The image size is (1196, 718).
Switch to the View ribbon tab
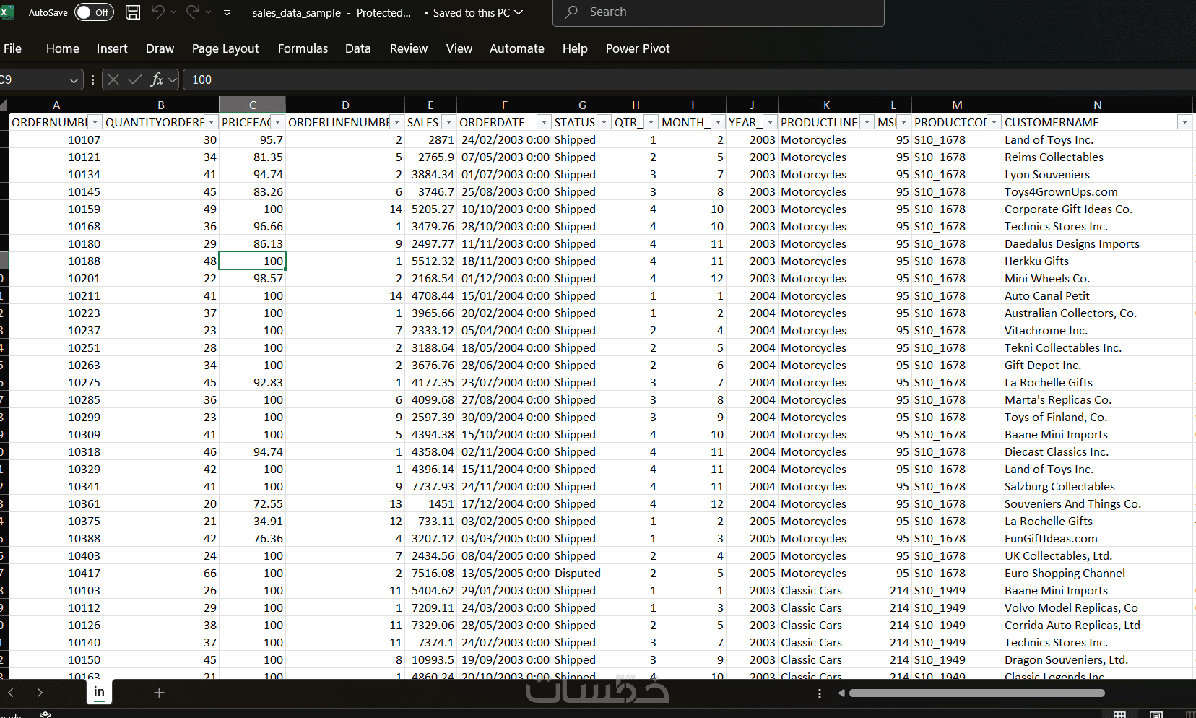pos(459,48)
